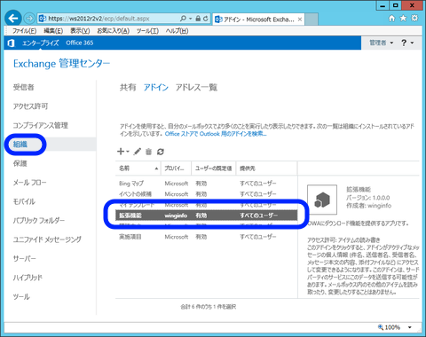Sort by the プロバイダー column header

[x=177, y=168]
